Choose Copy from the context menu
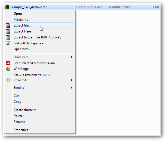The image size is (166, 141). [x=17, y=102]
